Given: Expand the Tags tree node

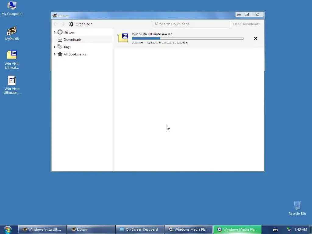Looking at the screenshot, I should tap(55, 47).
